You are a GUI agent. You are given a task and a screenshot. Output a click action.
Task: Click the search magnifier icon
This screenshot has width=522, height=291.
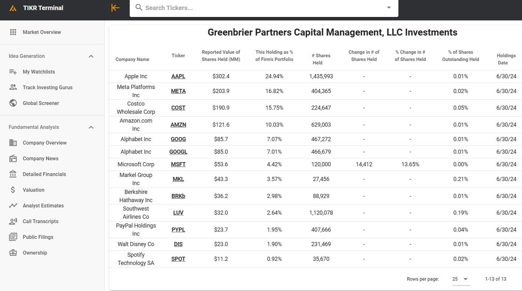click(139, 7)
